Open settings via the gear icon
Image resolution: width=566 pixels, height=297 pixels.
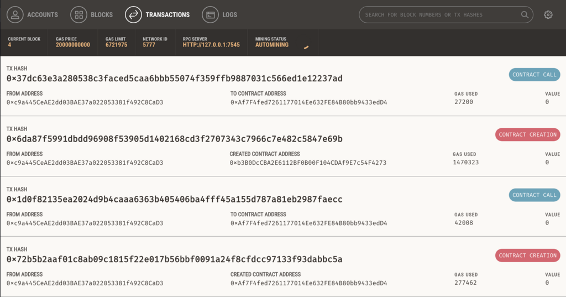point(548,15)
